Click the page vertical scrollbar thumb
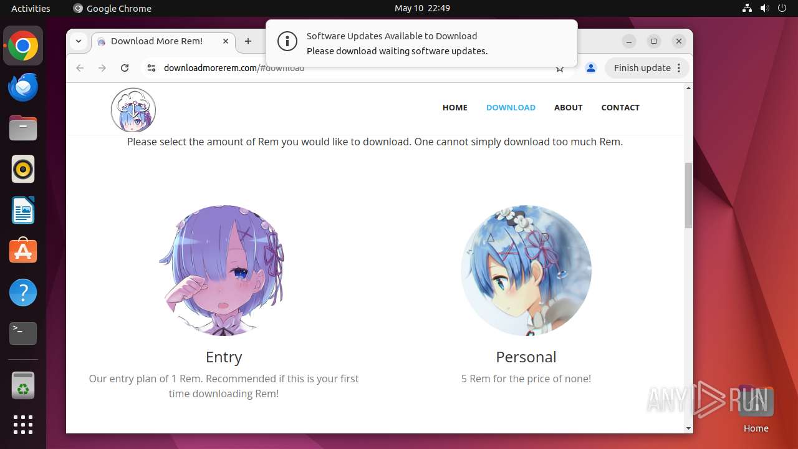798x449 pixels. [x=688, y=195]
